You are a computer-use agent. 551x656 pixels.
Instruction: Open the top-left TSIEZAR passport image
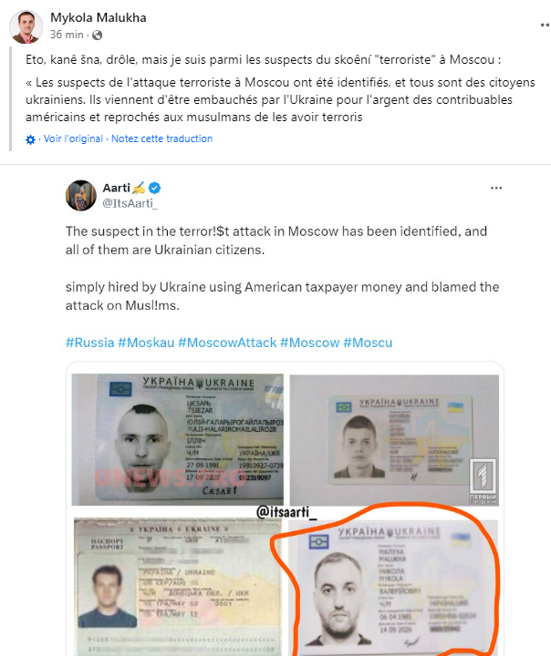tap(178, 439)
